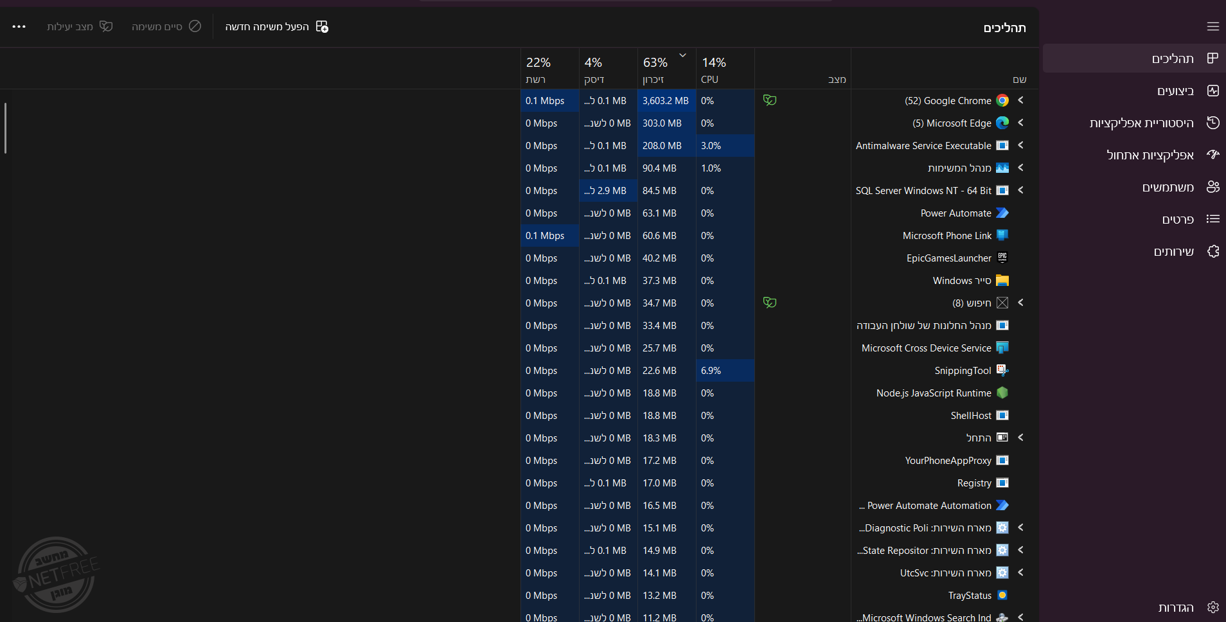
Task: Click the Google Chrome process icon
Action: point(1002,101)
